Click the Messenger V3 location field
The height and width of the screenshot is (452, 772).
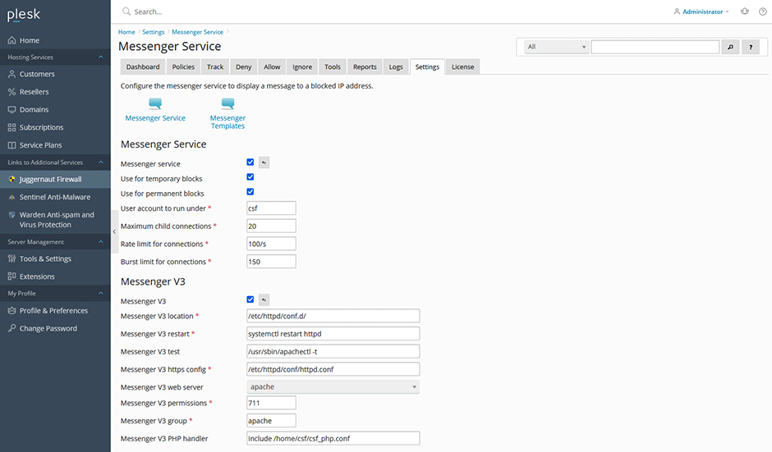click(x=333, y=316)
